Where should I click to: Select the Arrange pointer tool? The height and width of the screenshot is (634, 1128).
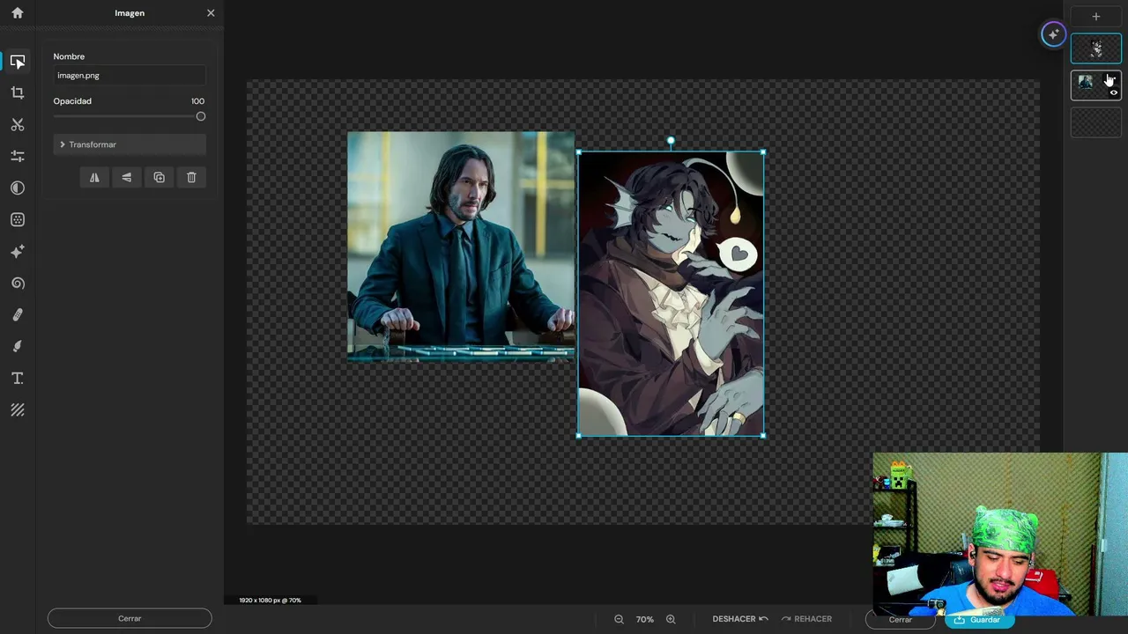[x=18, y=62]
